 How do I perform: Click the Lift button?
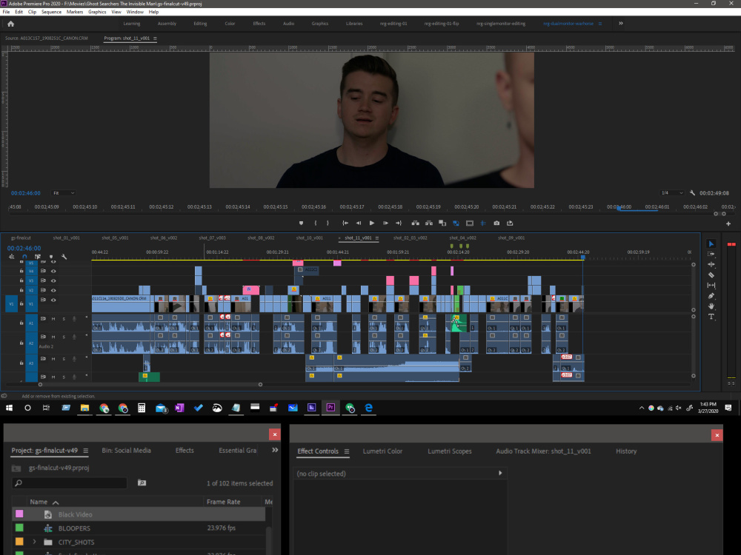coord(416,223)
